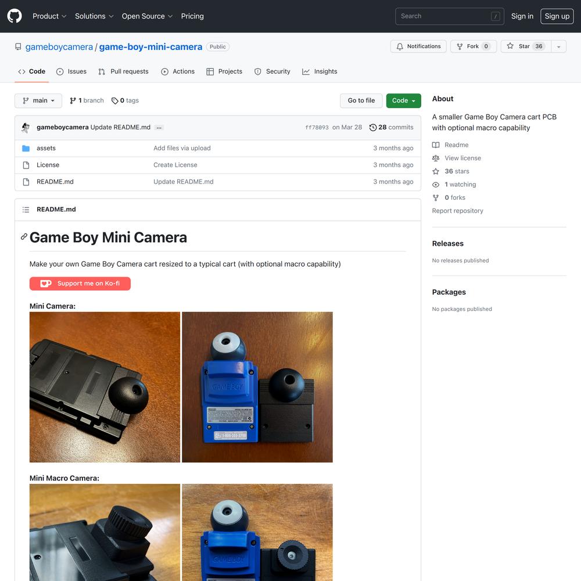
Task: Open the green Code dropdown button
Action: click(404, 101)
